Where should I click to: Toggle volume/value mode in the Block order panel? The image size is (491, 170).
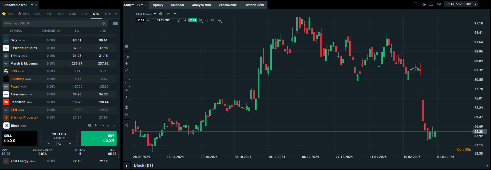pyautogui.click(x=59, y=144)
